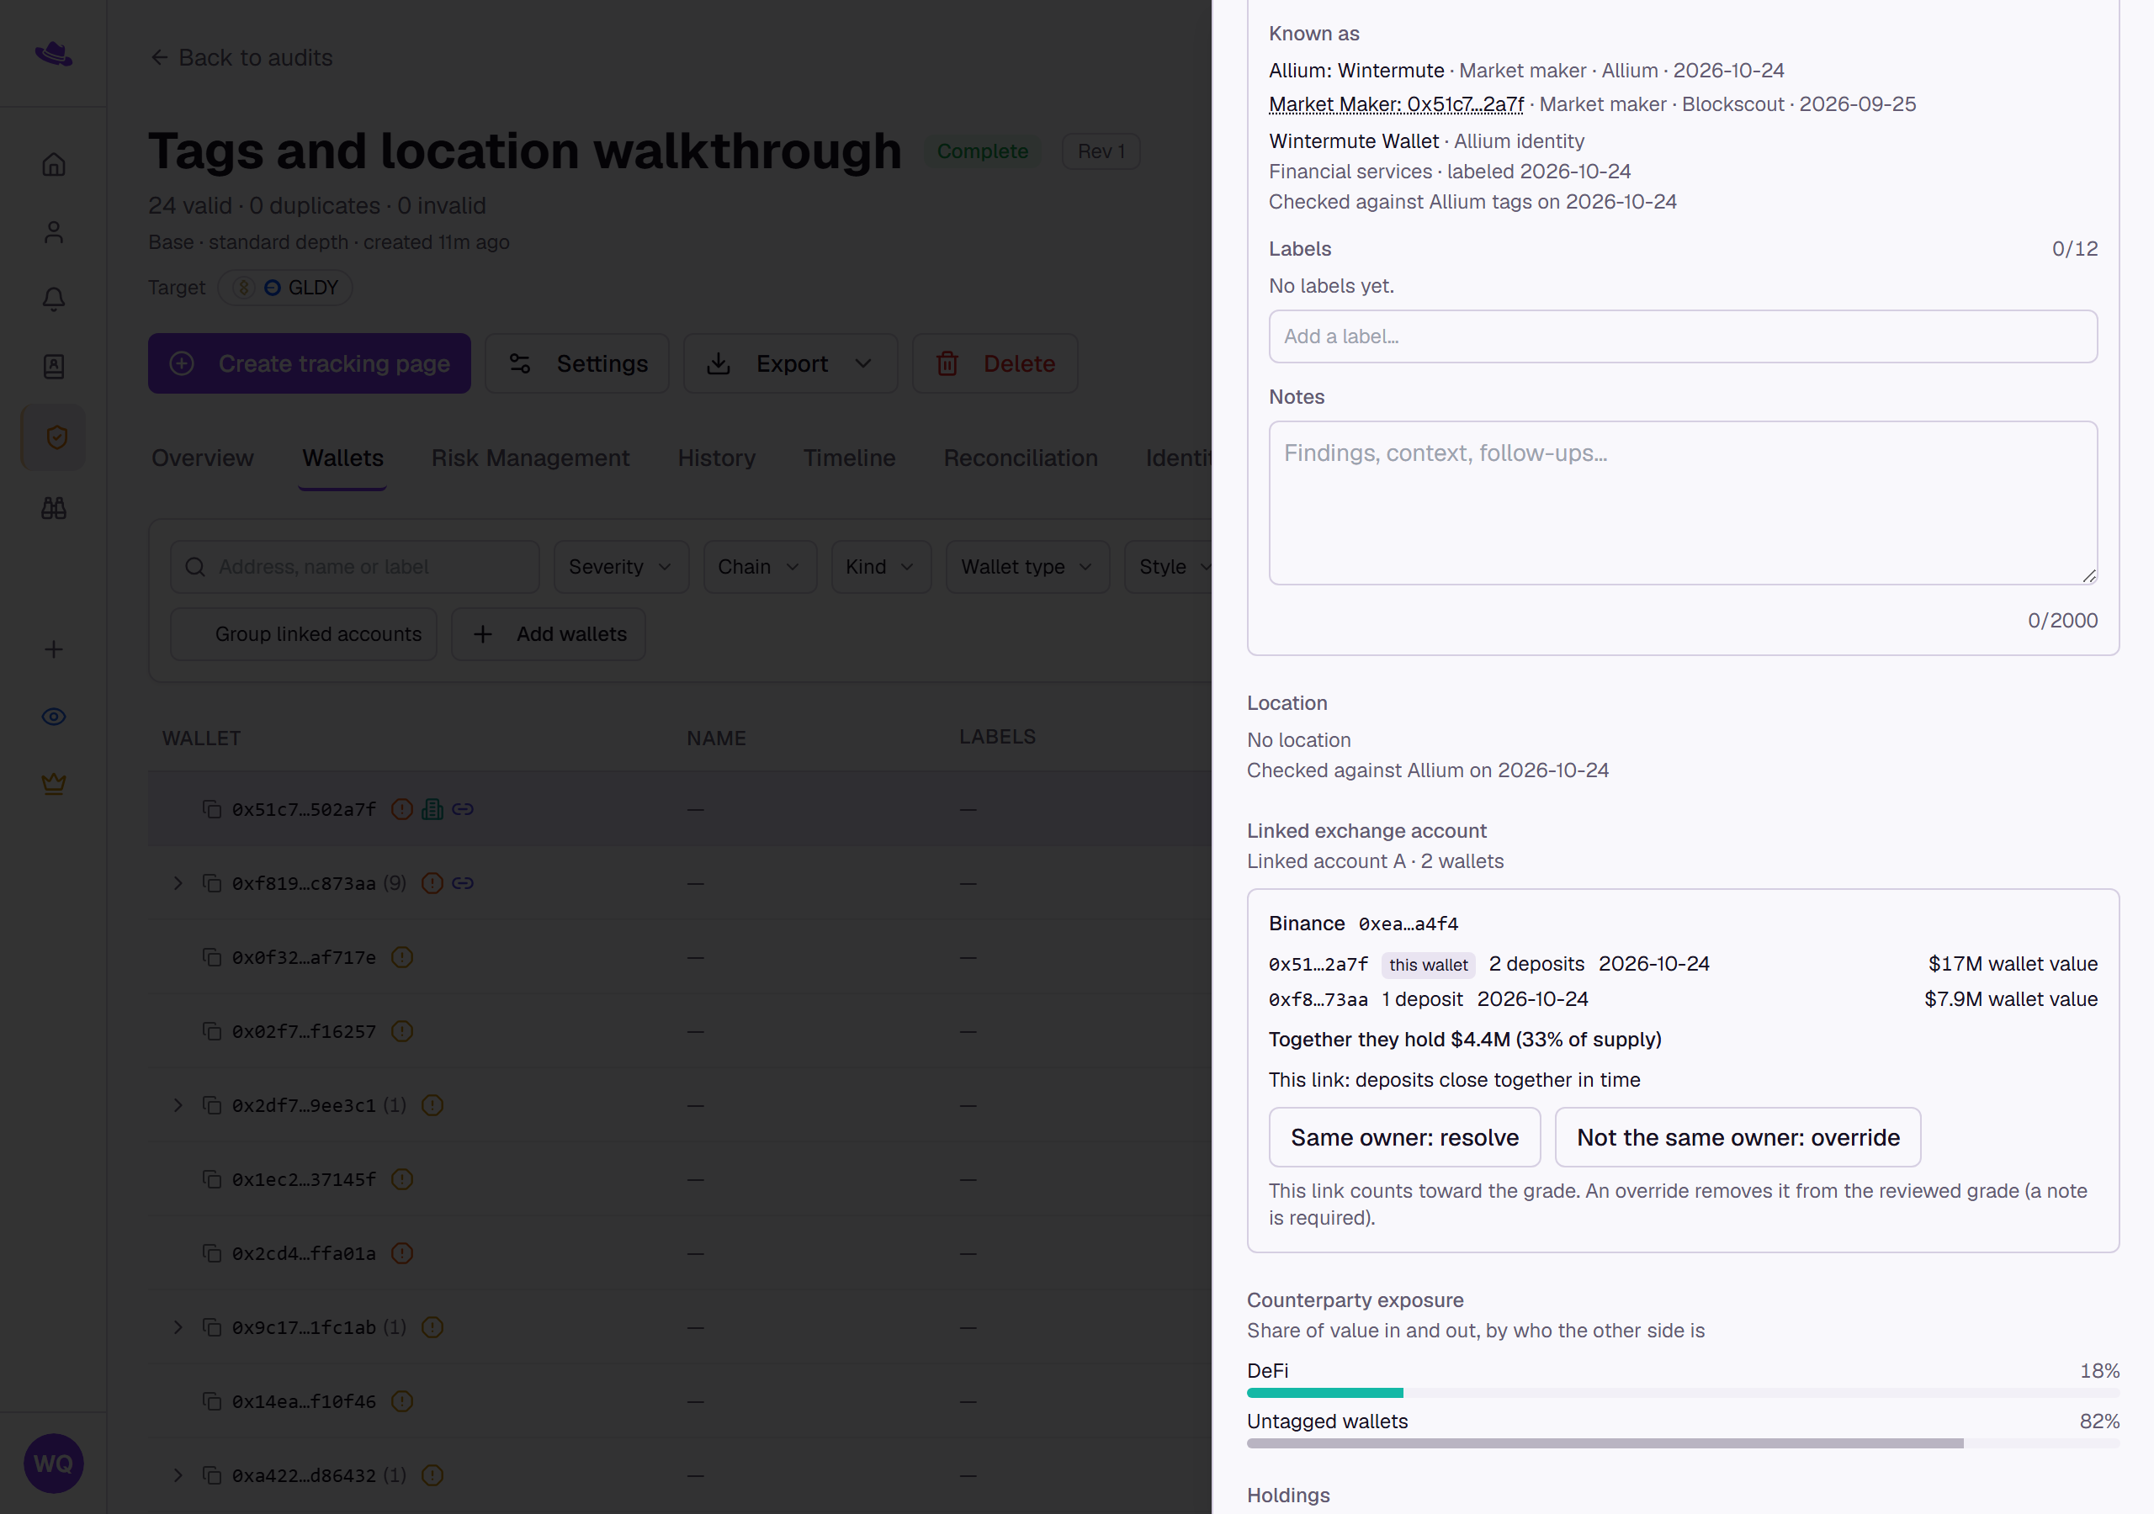The width and height of the screenshot is (2154, 1514).
Task: Click the cowboy hat app logo
Action: (x=54, y=54)
